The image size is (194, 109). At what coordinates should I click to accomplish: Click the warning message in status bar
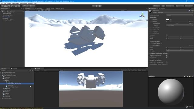coord(22,108)
